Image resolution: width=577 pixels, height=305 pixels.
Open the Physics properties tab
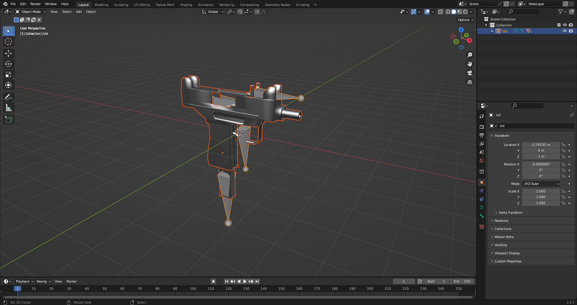tap(482, 191)
